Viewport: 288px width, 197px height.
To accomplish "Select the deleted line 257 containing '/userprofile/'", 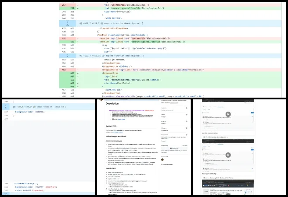I will [x=170, y=5].
